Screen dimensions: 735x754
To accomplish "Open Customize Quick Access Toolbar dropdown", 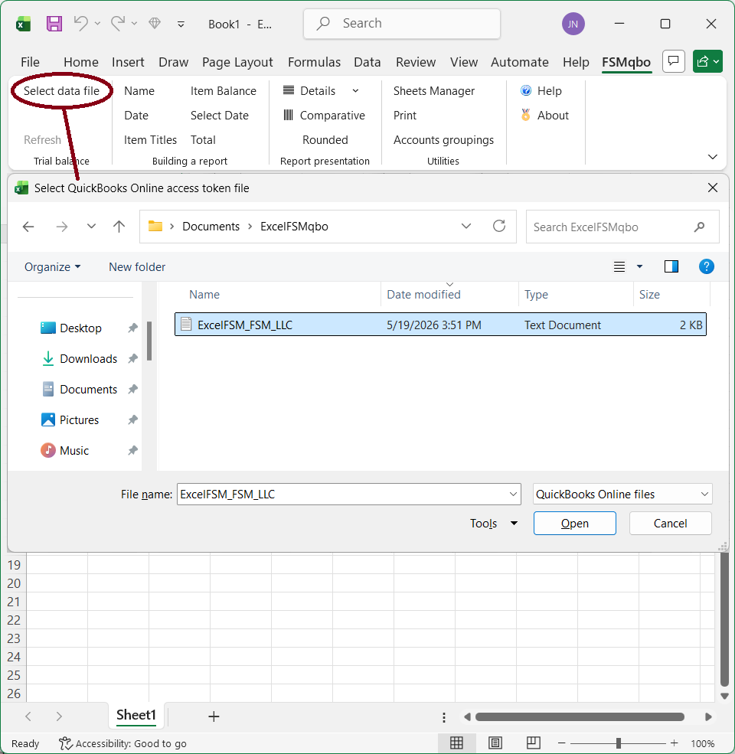I will (181, 24).
